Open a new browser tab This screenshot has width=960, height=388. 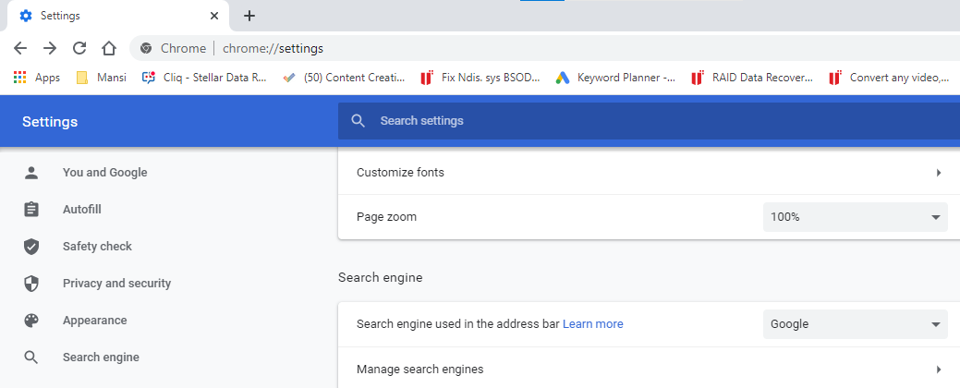249,16
